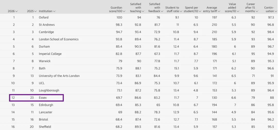Click the Imperial College institution name
The image size is (278, 130).
click(50, 54)
